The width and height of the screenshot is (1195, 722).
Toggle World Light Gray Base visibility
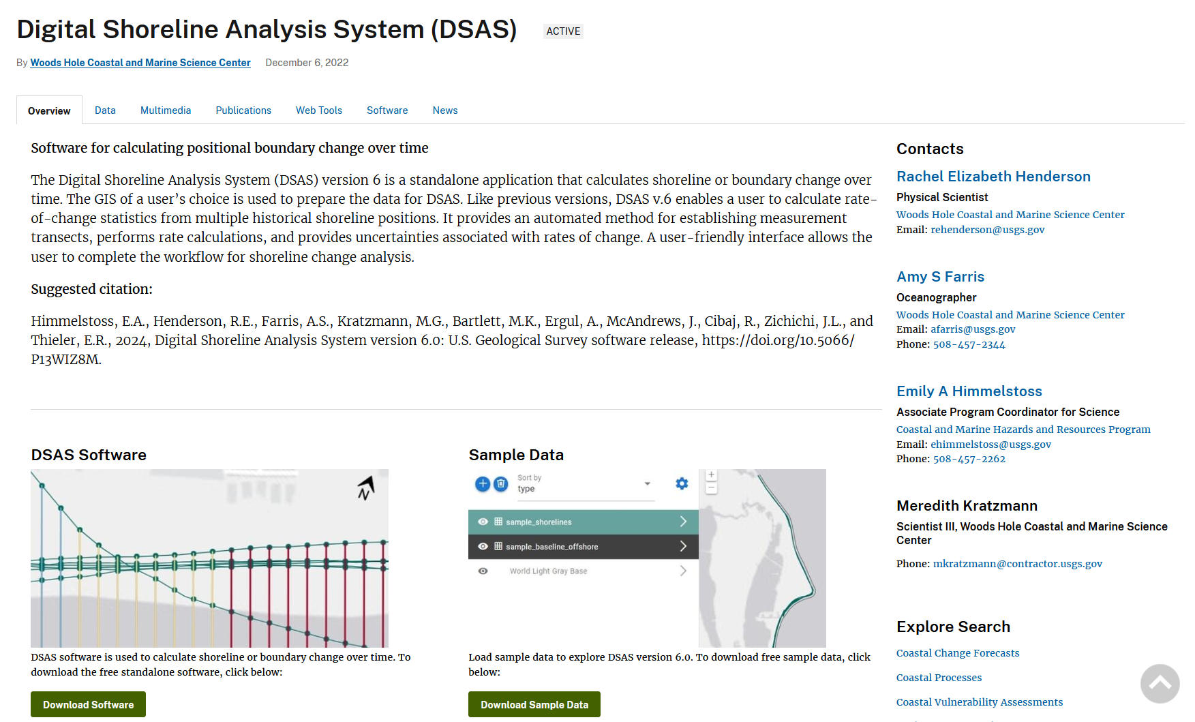click(x=483, y=571)
